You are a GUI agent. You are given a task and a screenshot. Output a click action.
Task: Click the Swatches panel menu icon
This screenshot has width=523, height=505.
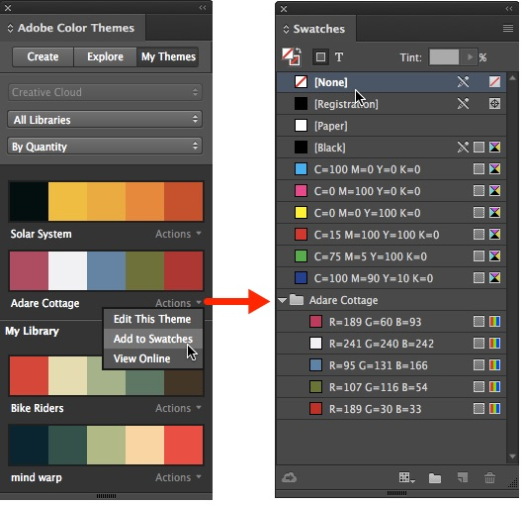click(x=507, y=28)
